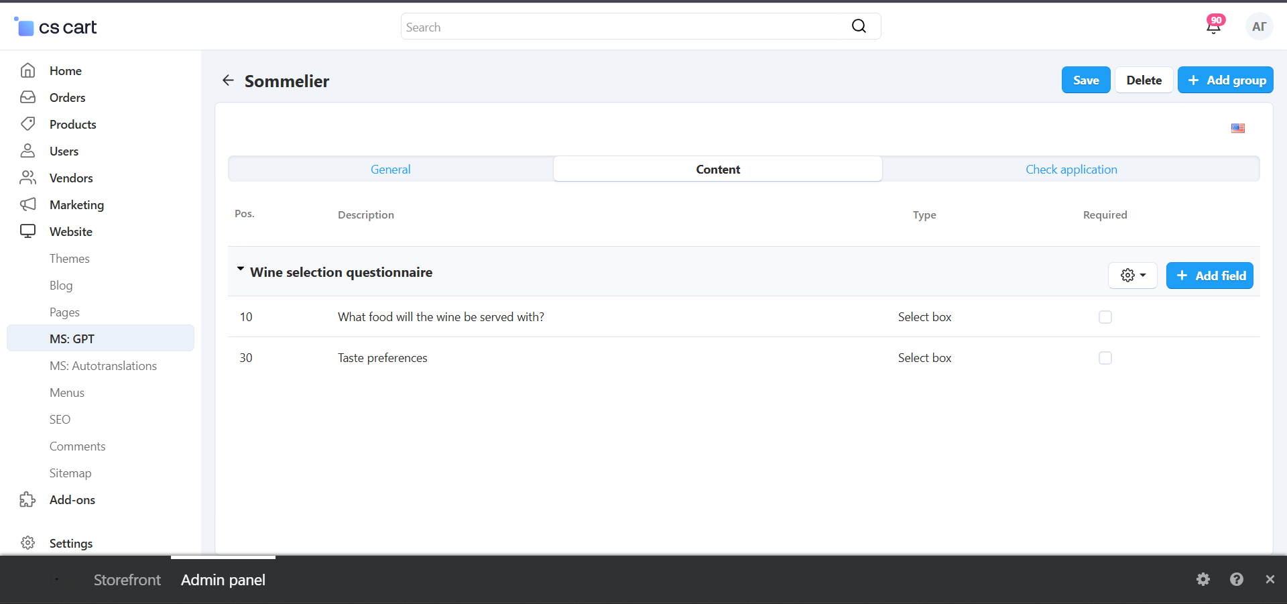
Task: Switch to the General tab
Action: pos(391,170)
